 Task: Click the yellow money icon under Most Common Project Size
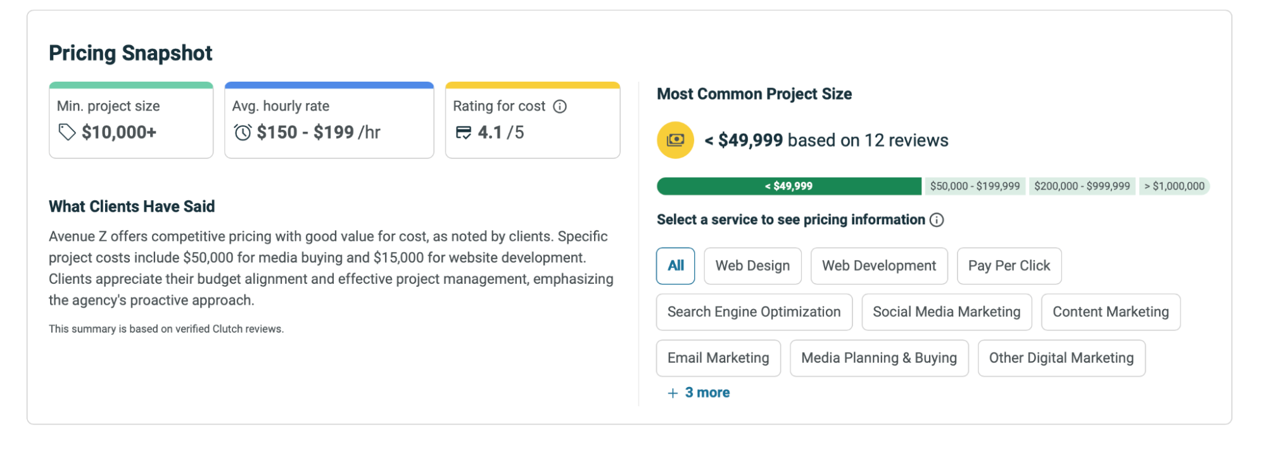coord(675,140)
